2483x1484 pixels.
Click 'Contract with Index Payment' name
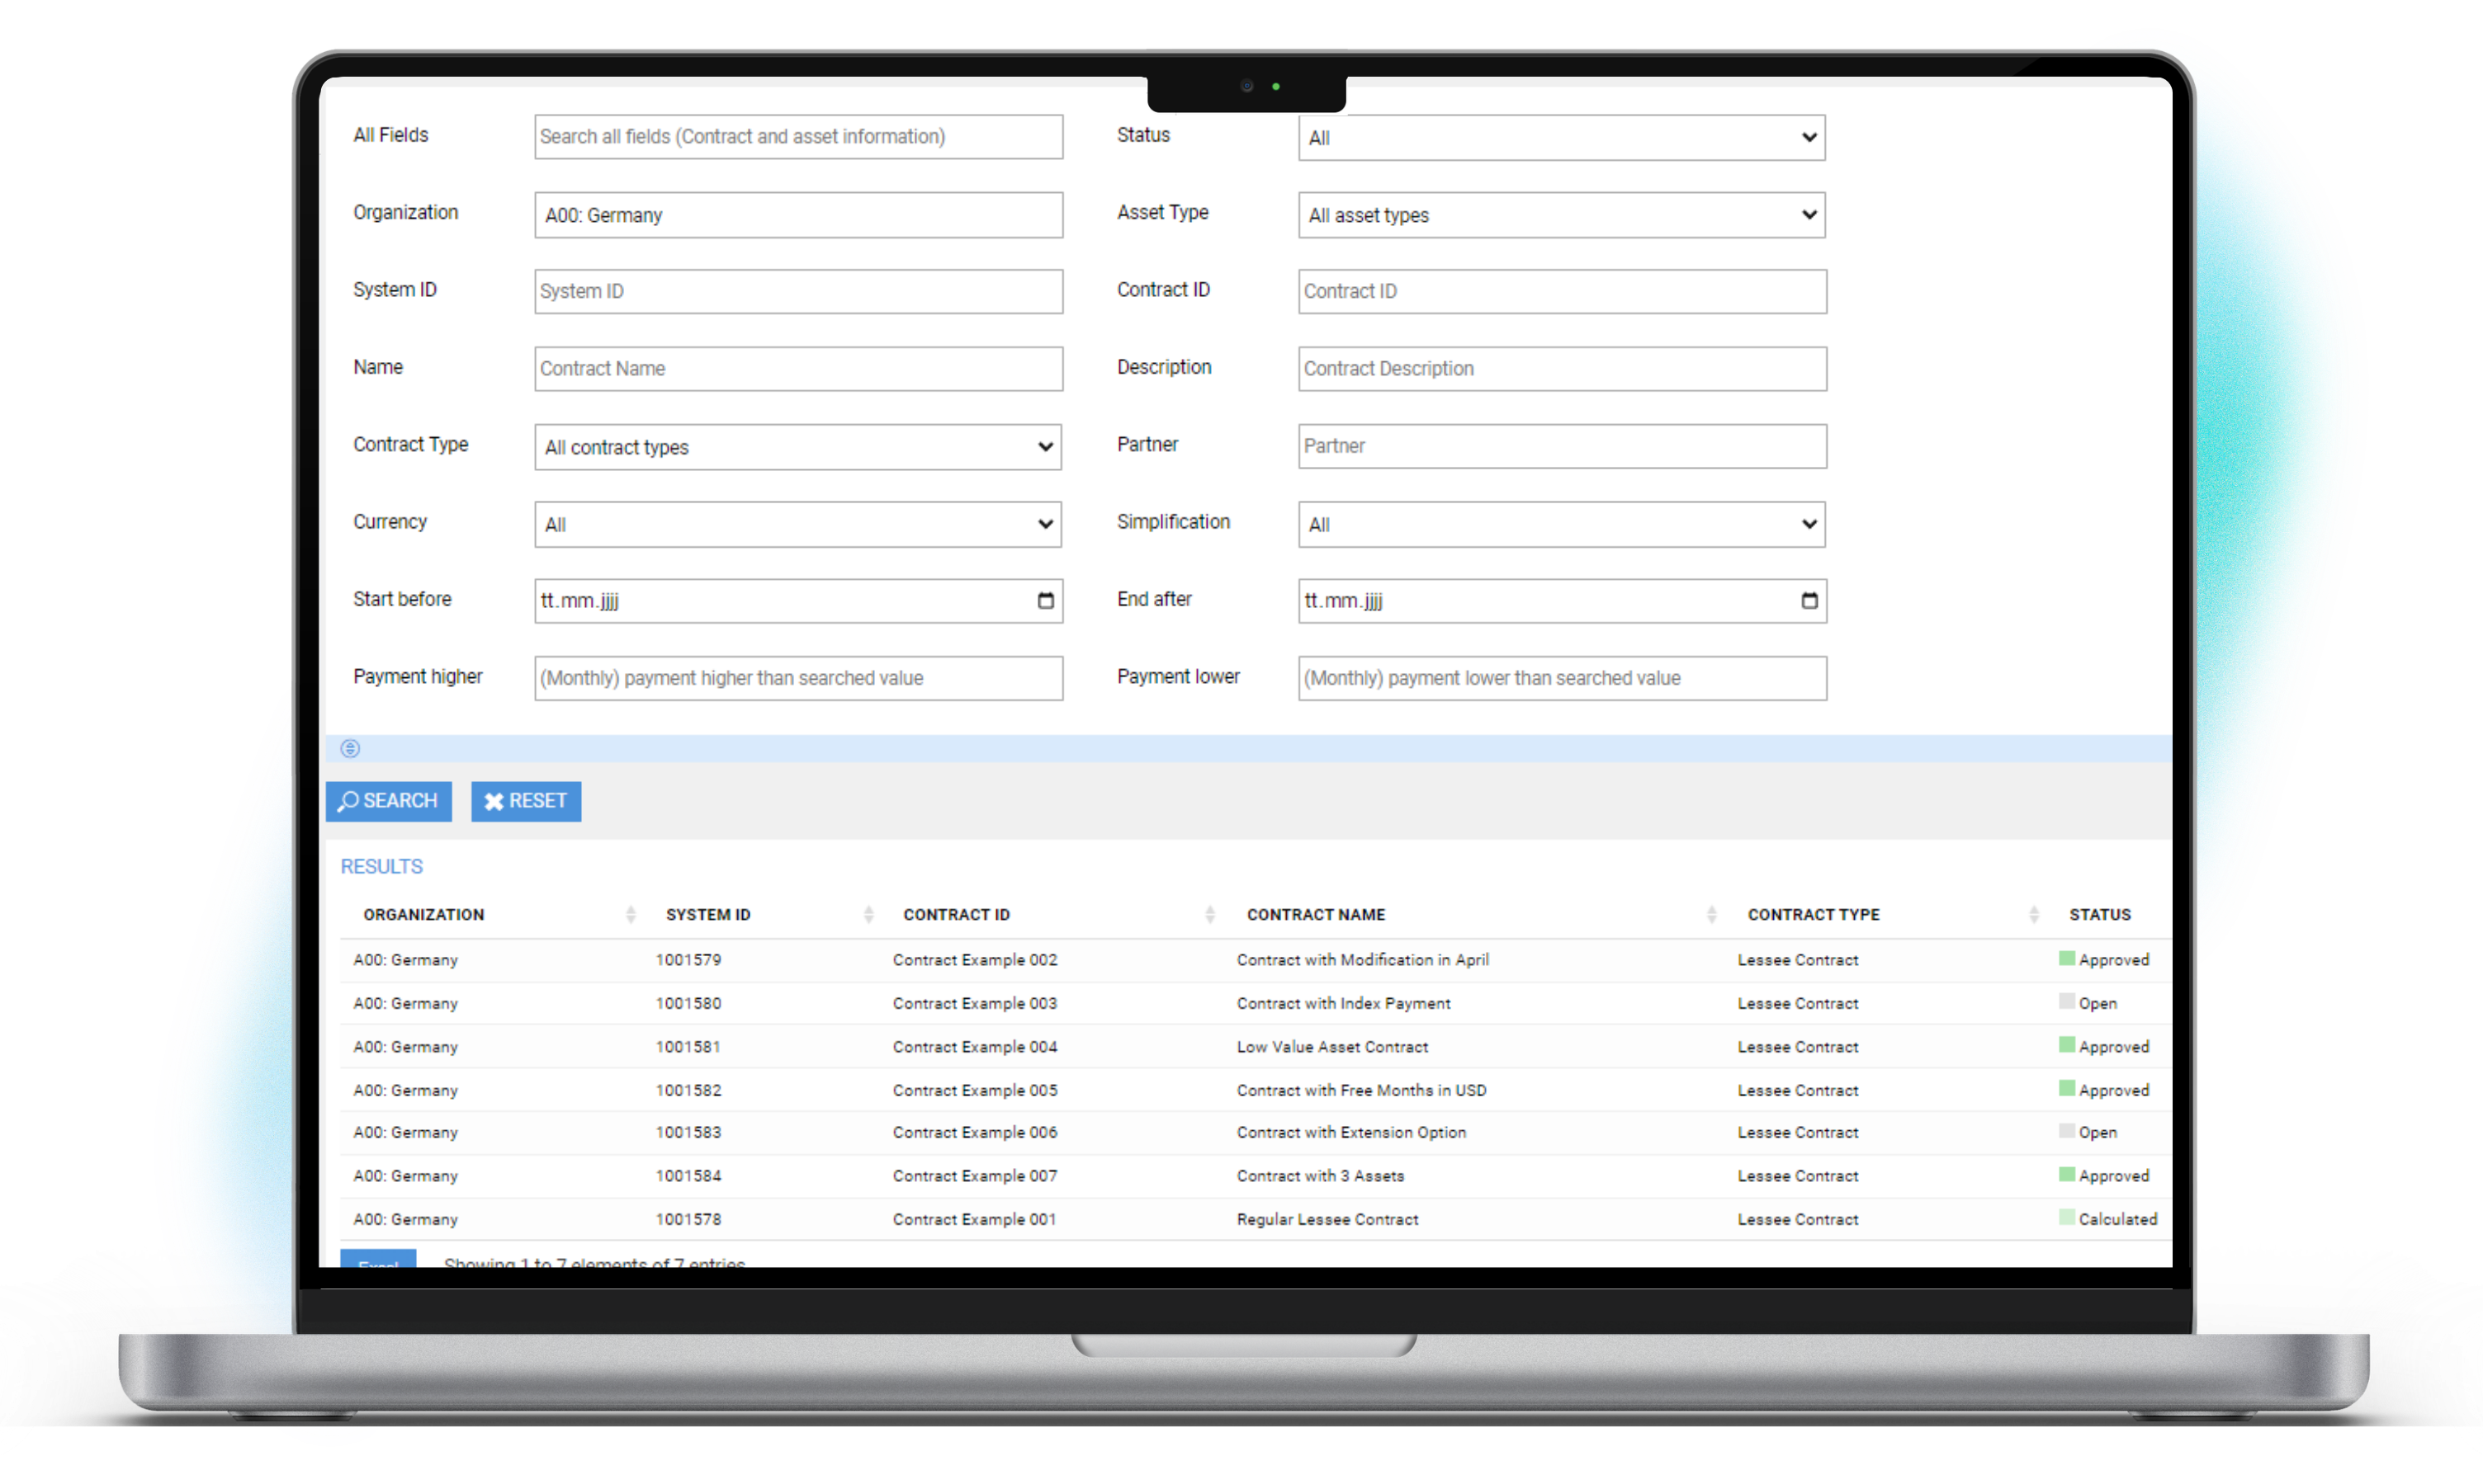tap(1344, 1003)
